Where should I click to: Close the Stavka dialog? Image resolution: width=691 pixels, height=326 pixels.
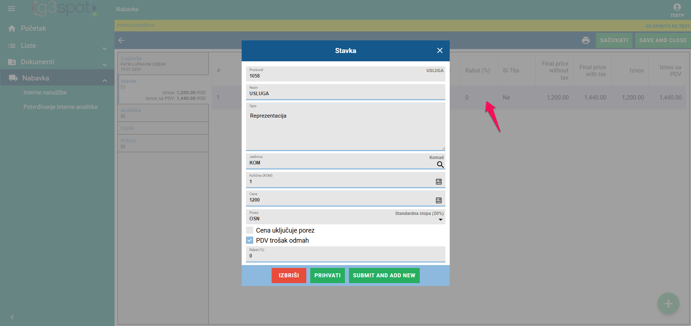pos(440,50)
